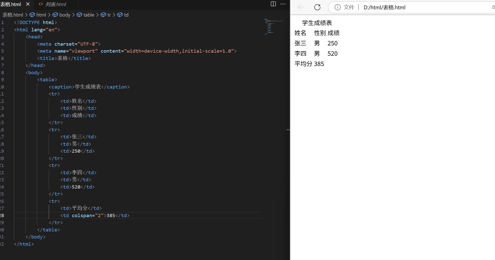Click 学生成绩表 caption in browser page
Screen dimensions: 495x260
coord(317,23)
